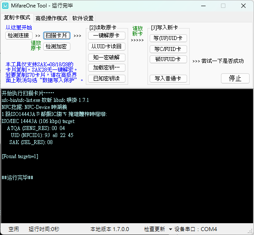The height and width of the screenshot is (235, 254).
Task: Click the 检测加密 button
Action: coord(57,47)
